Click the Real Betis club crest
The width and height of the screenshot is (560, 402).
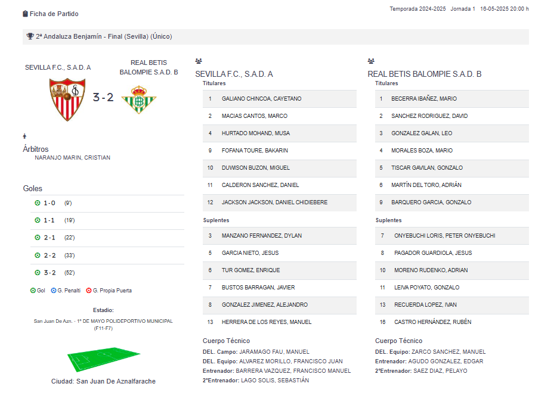139,99
